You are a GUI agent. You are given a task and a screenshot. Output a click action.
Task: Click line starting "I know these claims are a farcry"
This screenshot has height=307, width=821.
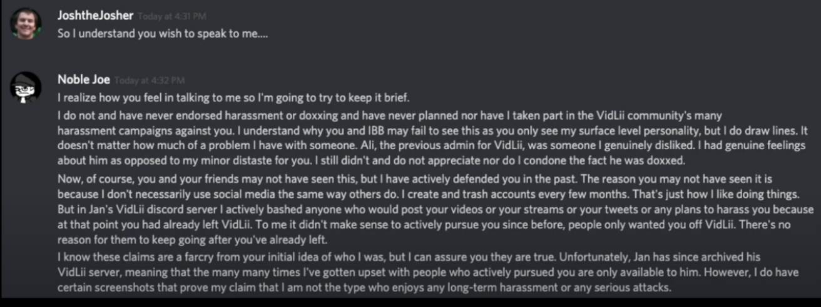[416, 256]
